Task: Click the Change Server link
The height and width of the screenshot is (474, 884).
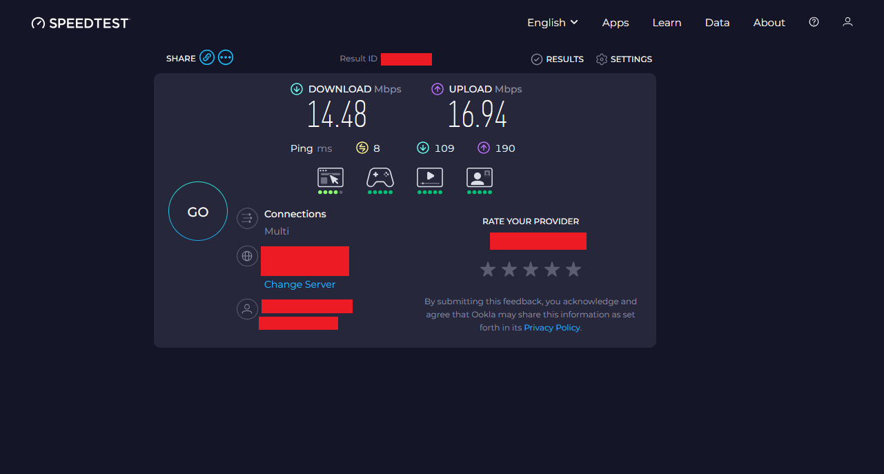Action: point(300,284)
